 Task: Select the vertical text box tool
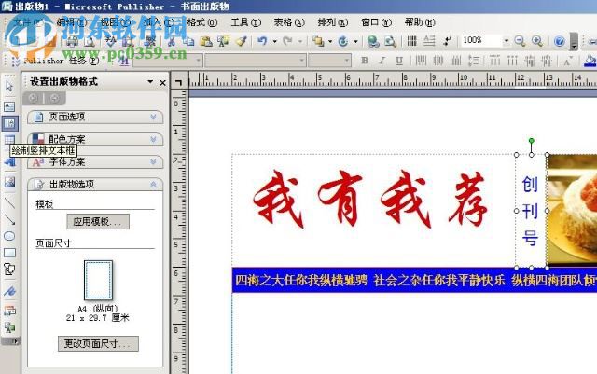pyautogui.click(x=9, y=123)
